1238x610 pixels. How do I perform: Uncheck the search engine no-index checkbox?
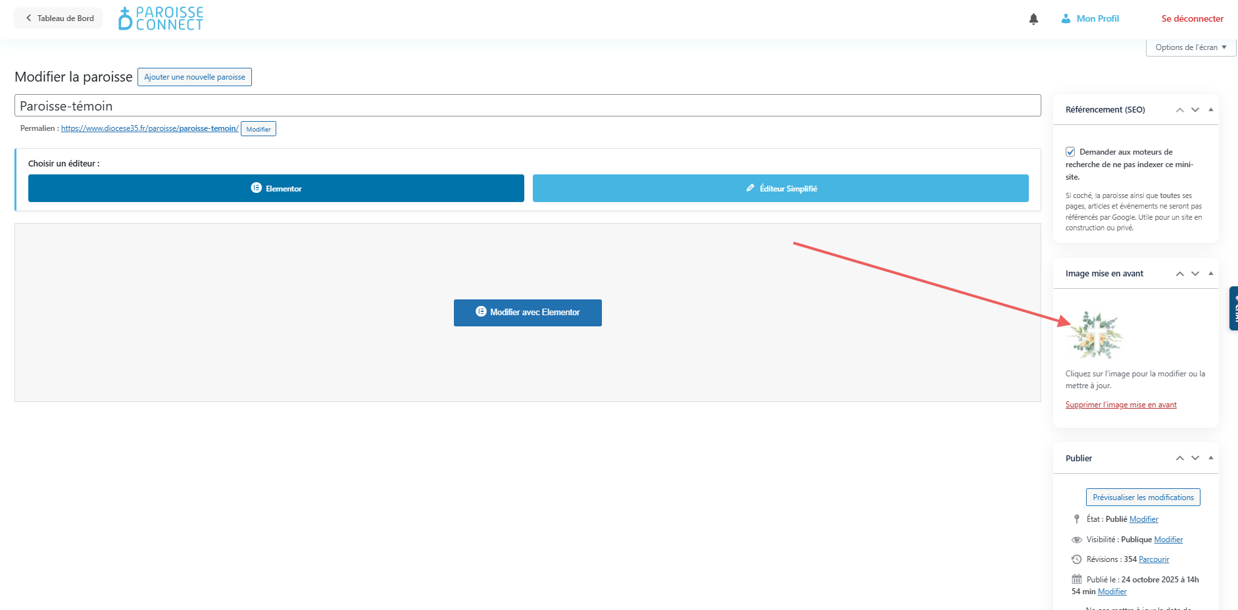click(1070, 152)
